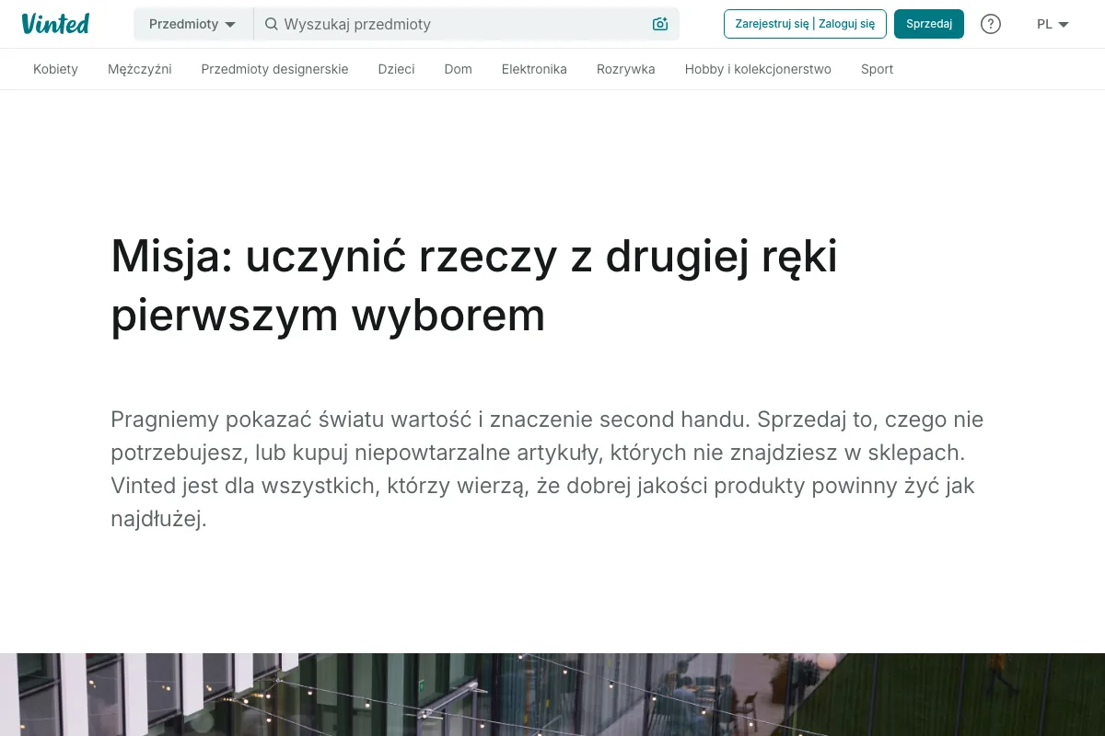1105x736 pixels.
Task: Click the Sprzedaj button
Action: pyautogui.click(x=929, y=24)
